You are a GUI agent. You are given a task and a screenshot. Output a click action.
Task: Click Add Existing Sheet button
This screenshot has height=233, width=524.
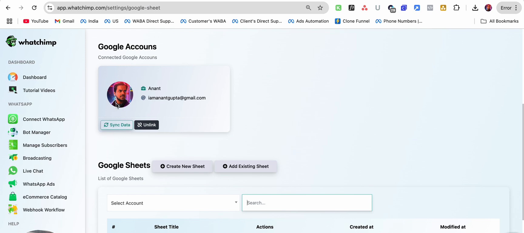[x=246, y=166]
